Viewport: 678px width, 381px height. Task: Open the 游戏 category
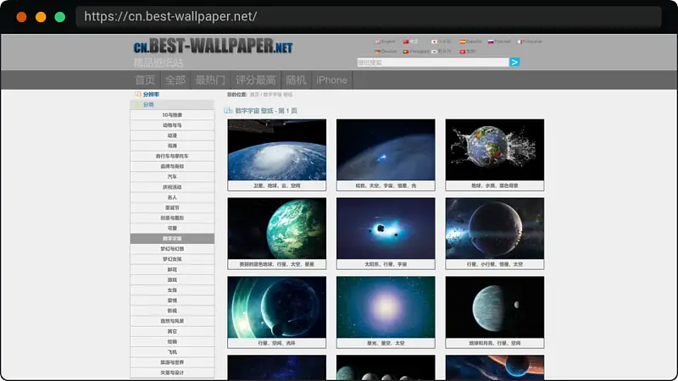coord(172,280)
